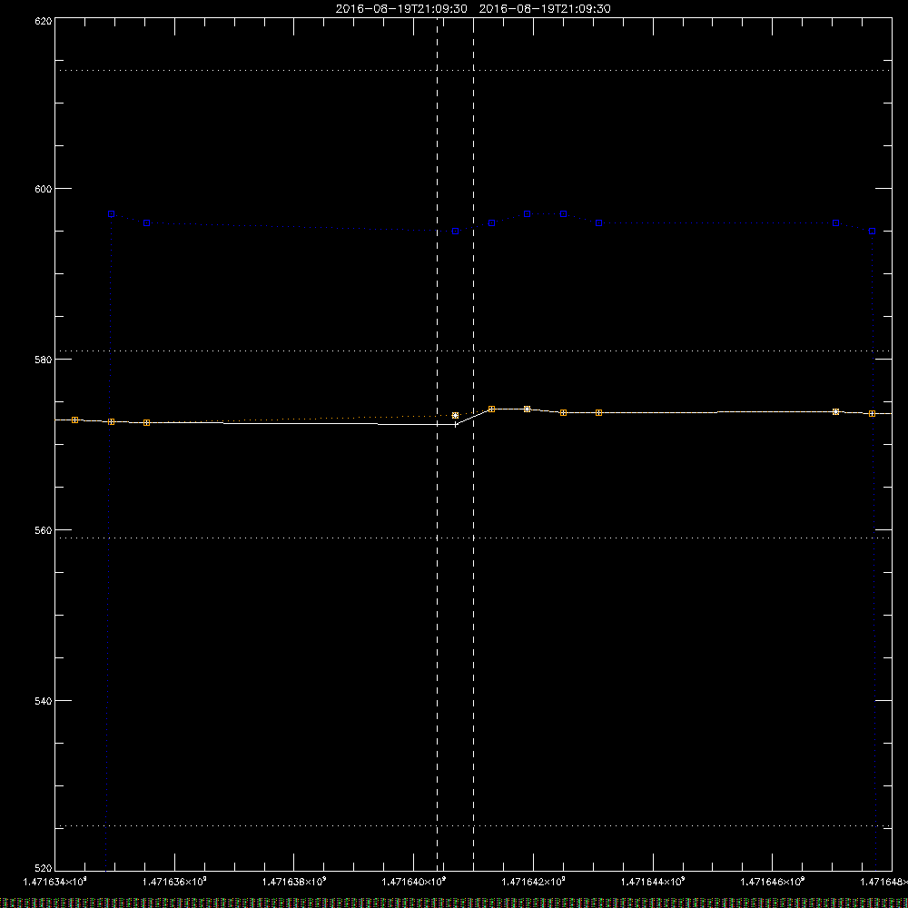908x908 pixels.
Task: Select the 540 y-axis label
Action: (x=44, y=701)
